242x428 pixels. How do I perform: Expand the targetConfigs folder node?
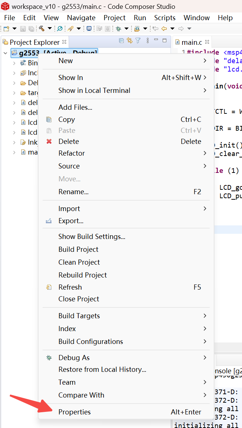coord(14,93)
